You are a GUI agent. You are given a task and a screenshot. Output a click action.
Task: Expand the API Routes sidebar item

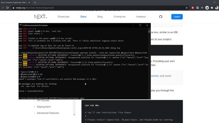pyautogui.click(x=43, y=100)
